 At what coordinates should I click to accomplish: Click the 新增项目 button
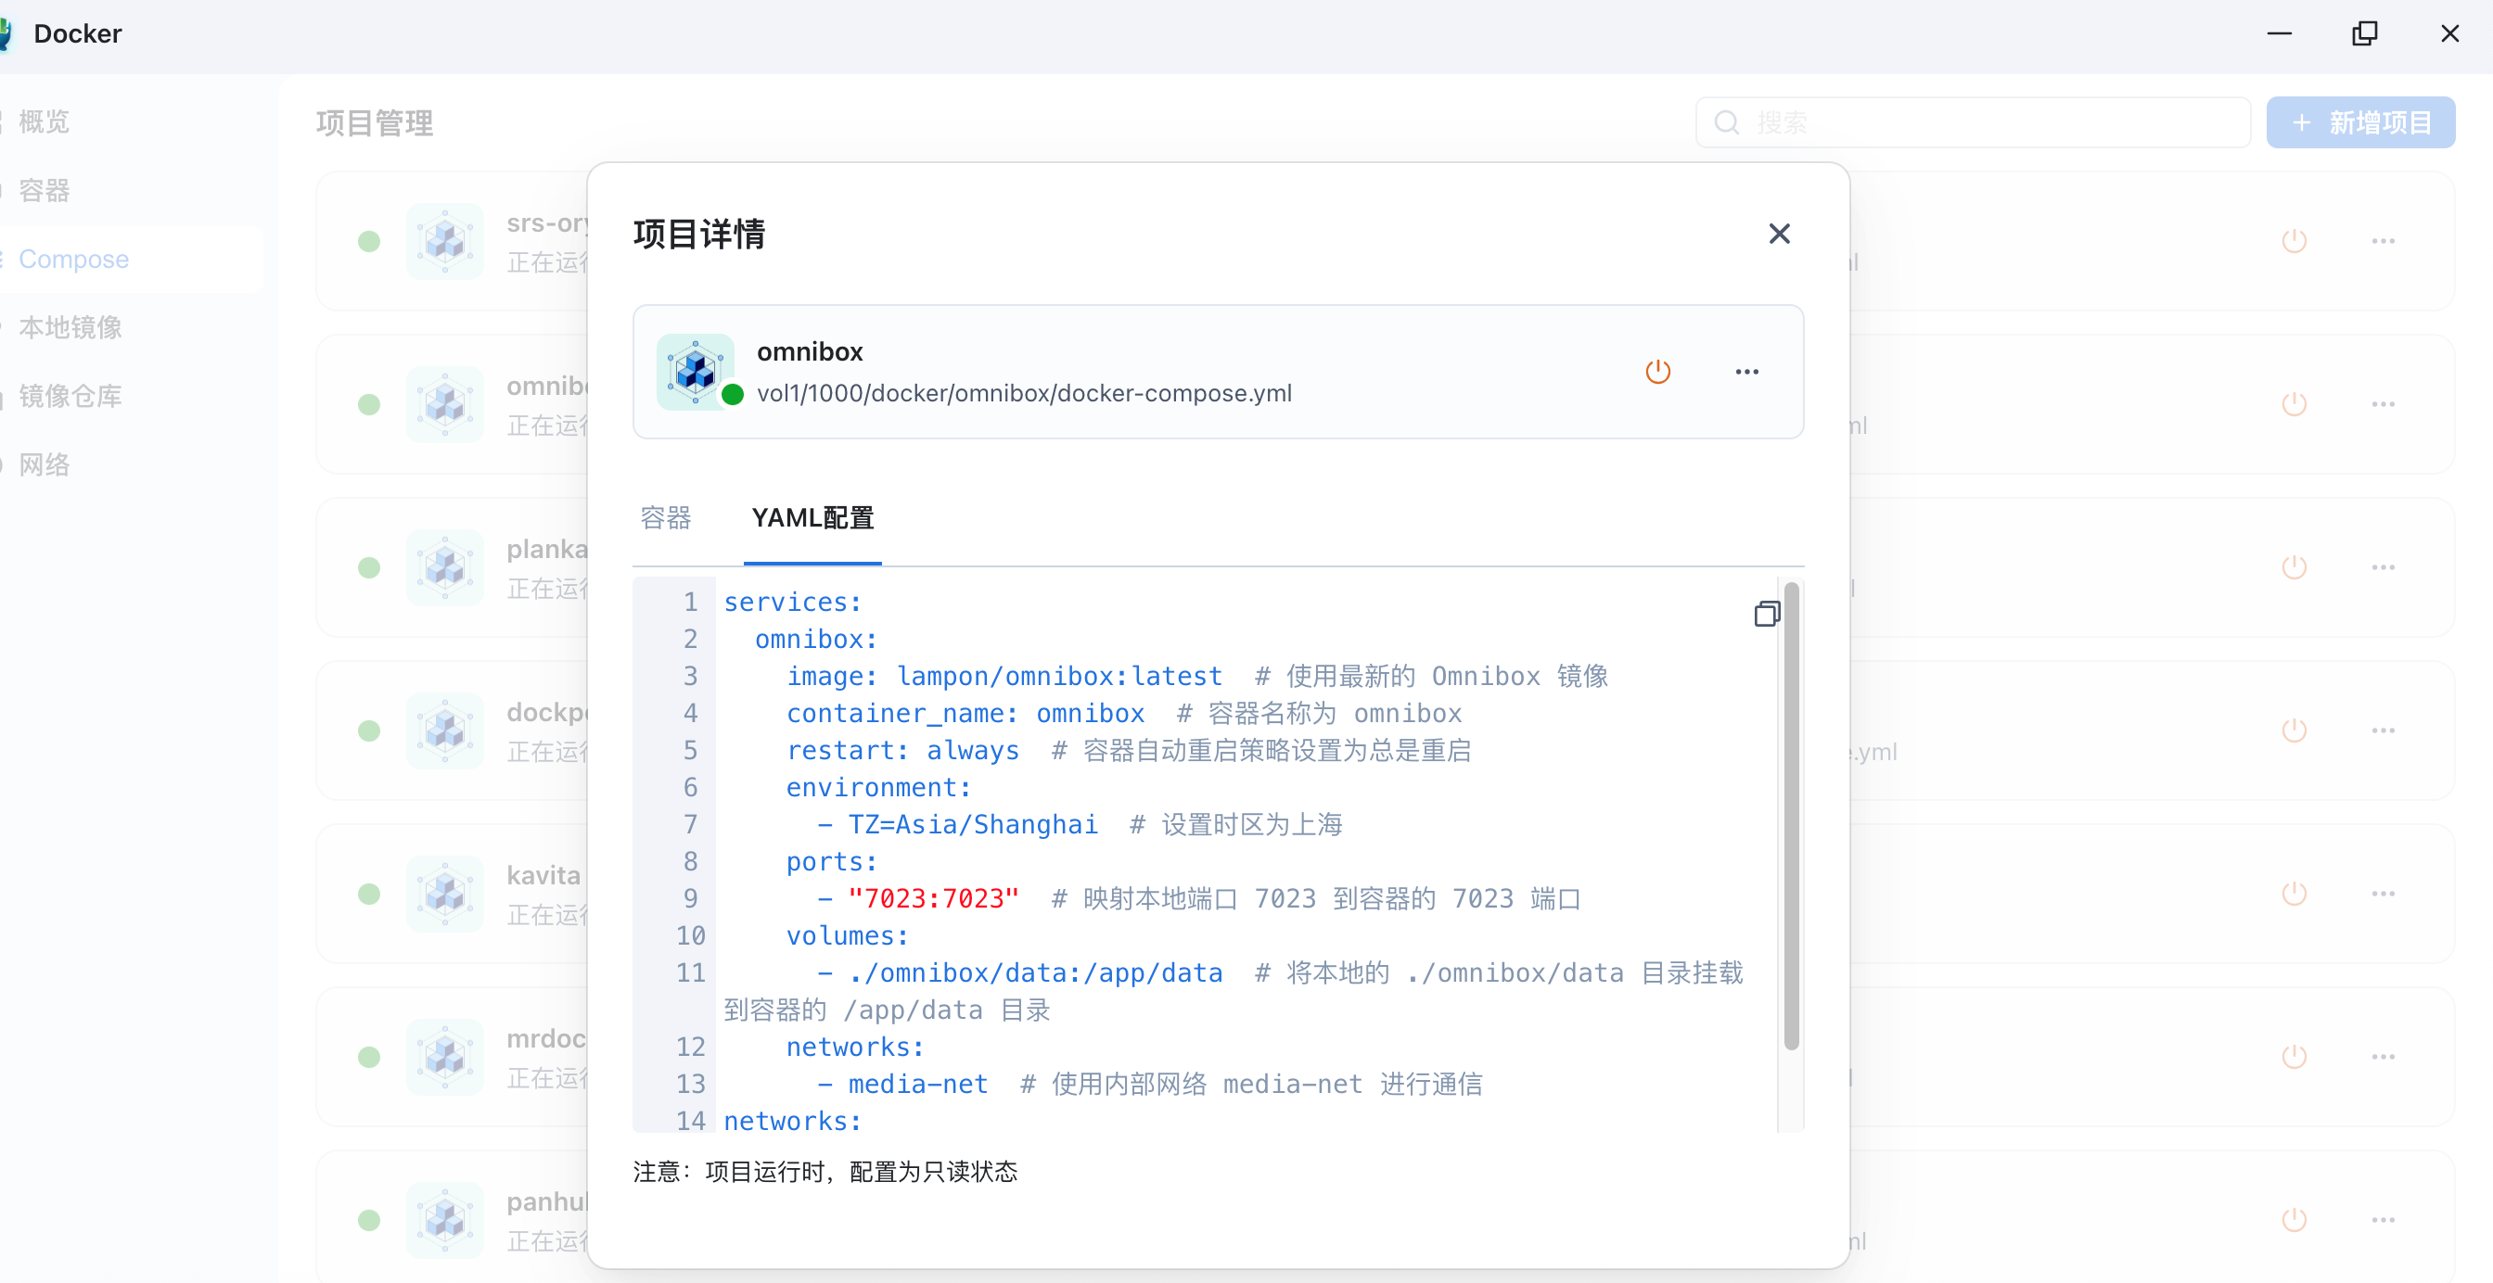click(x=2359, y=123)
